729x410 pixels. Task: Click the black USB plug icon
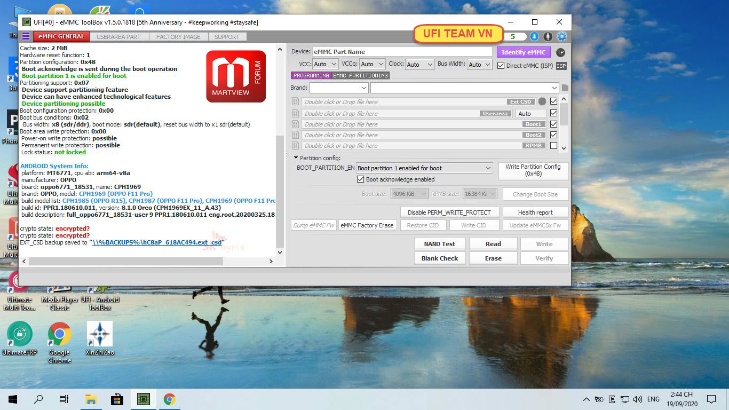point(548,36)
